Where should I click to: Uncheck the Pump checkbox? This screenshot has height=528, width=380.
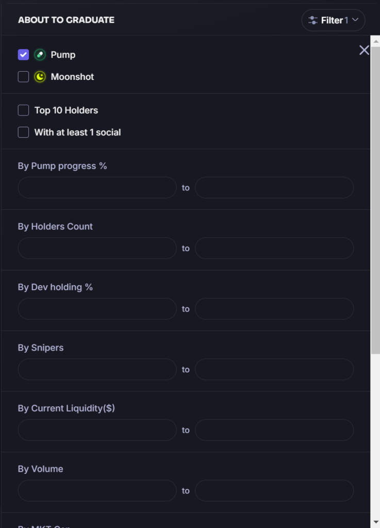click(23, 55)
